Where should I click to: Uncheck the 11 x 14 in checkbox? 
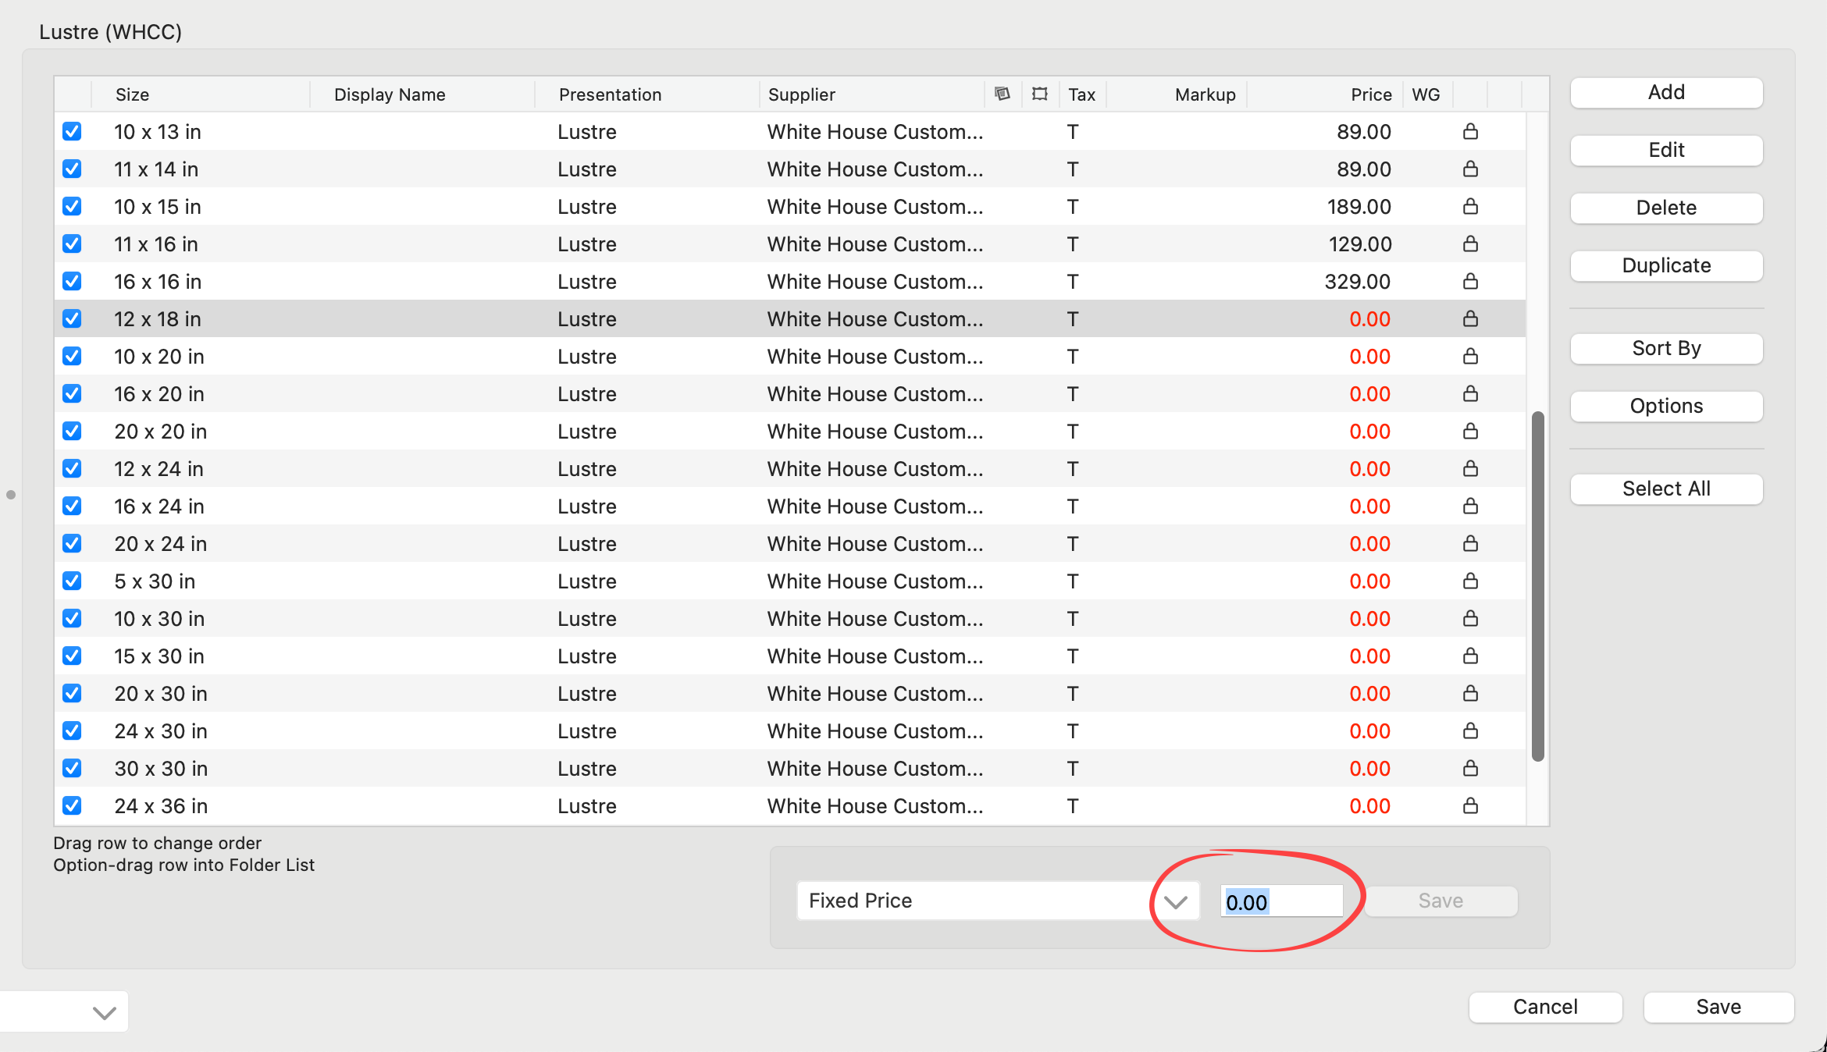(x=72, y=169)
